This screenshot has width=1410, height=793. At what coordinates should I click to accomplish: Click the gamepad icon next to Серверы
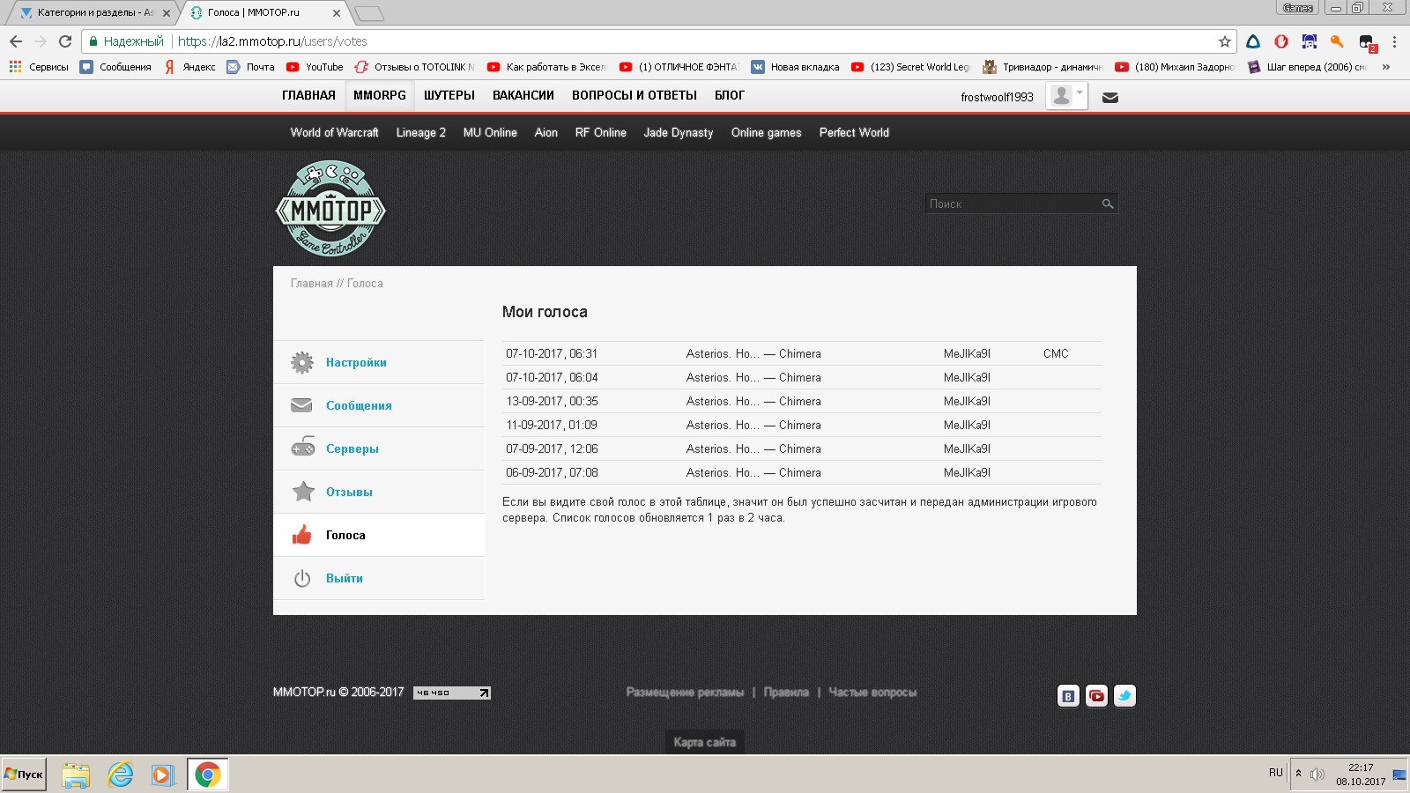pyautogui.click(x=303, y=447)
